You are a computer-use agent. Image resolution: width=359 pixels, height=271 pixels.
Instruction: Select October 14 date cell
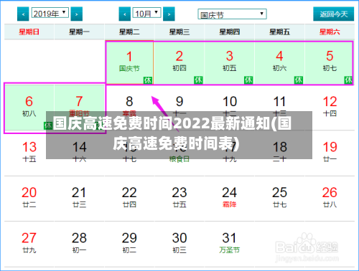coord(80,153)
